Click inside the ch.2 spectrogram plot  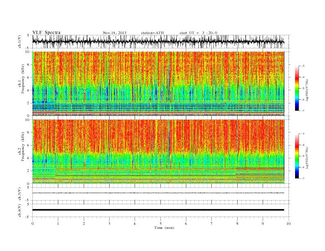(158, 152)
